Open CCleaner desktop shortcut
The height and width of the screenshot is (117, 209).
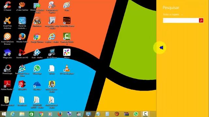click(x=7, y=6)
